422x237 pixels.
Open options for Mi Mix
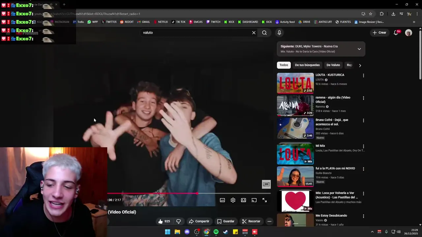tap(364, 146)
